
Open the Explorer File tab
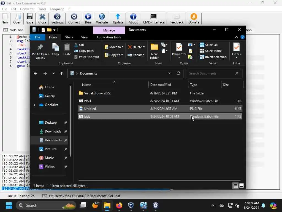pyautogui.click(x=37, y=37)
